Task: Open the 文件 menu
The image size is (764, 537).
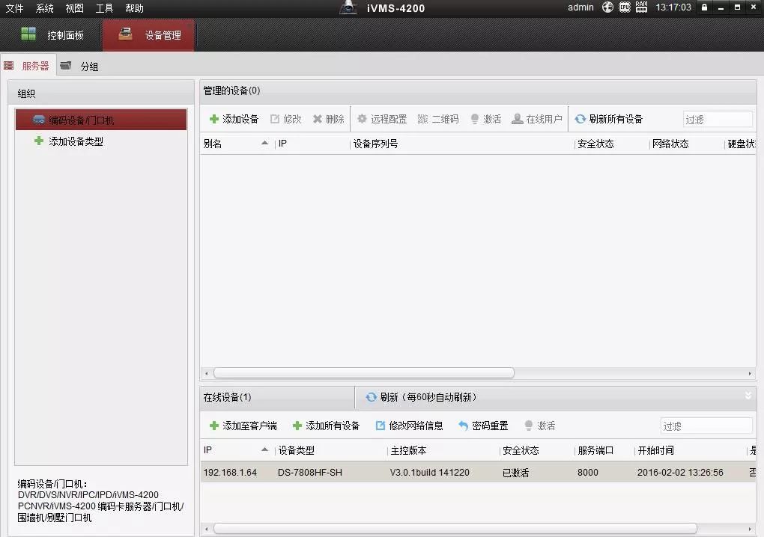Action: coord(15,8)
